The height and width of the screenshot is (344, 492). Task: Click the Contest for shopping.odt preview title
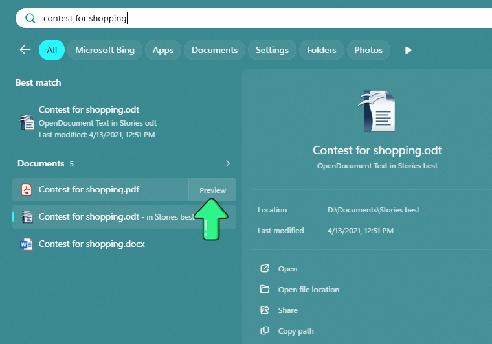coord(377,150)
